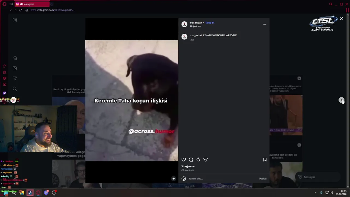Viewport: 350px width, 197px height.
Task: Click the Orijinal ses audio link
Action: pos(195,26)
